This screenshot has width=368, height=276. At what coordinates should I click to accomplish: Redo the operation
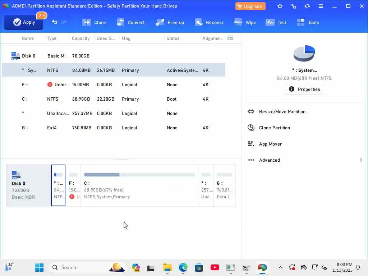tap(64, 22)
